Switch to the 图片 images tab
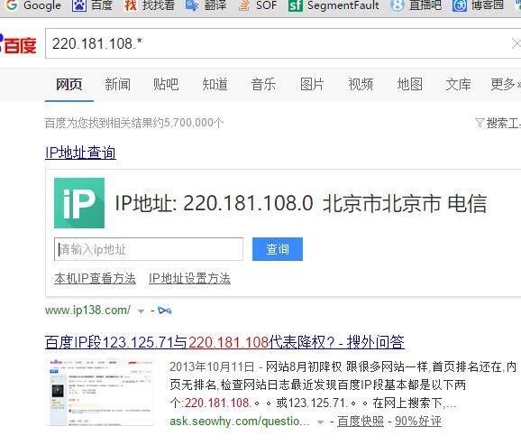Image resolution: width=521 pixels, height=445 pixels. pyautogui.click(x=312, y=84)
